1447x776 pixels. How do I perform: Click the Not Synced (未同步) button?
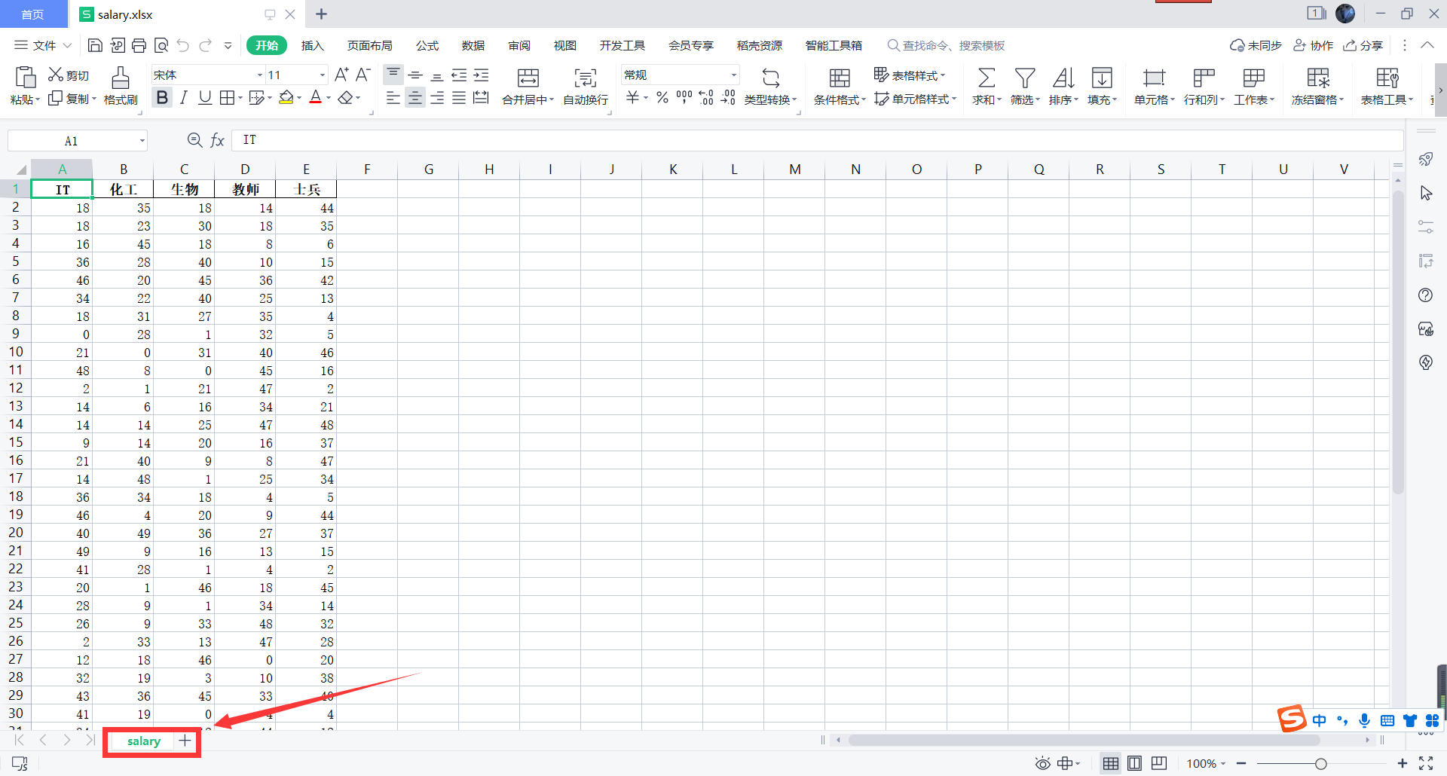pyautogui.click(x=1256, y=45)
